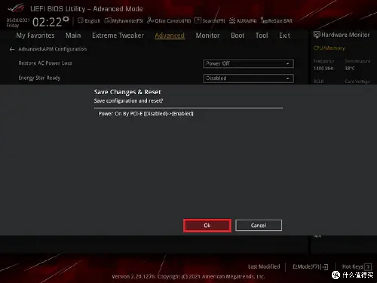377x283 pixels.
Task: Switch to Main tab
Action: coord(73,35)
